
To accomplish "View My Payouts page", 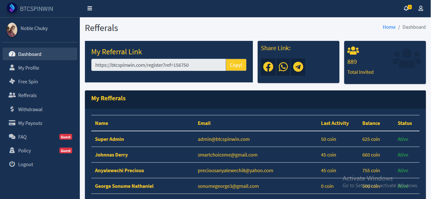I will coord(40,123).
